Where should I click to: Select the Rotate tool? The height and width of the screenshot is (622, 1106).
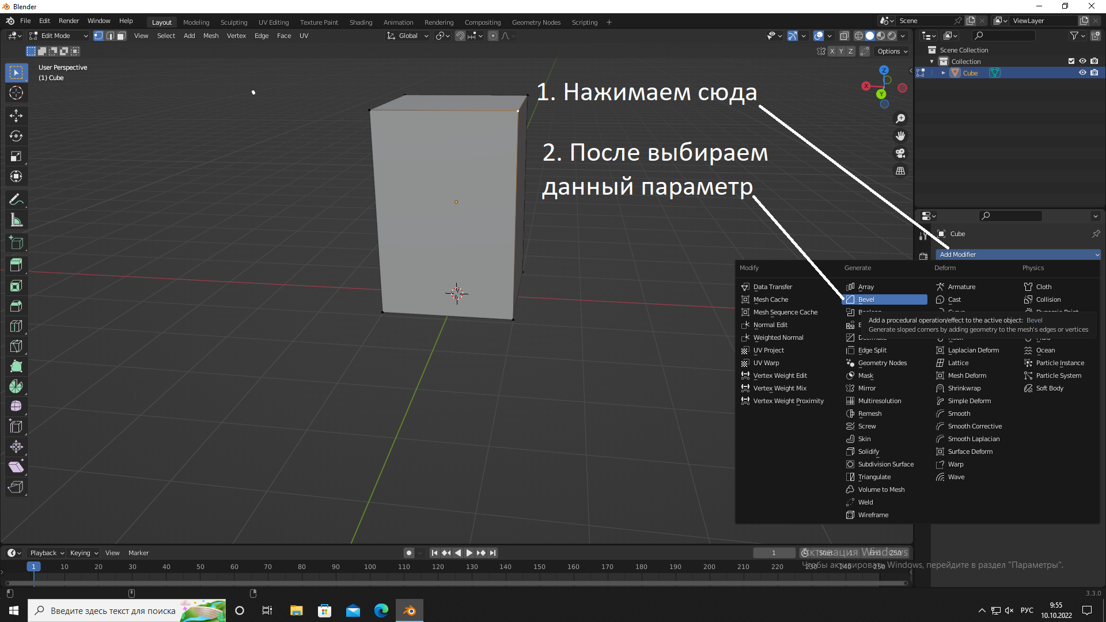[x=16, y=136]
